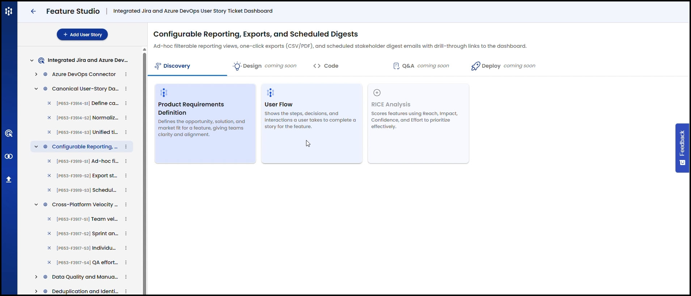Click the feature icon beside Azure DevOps Connector
The width and height of the screenshot is (691, 296).
[45, 74]
